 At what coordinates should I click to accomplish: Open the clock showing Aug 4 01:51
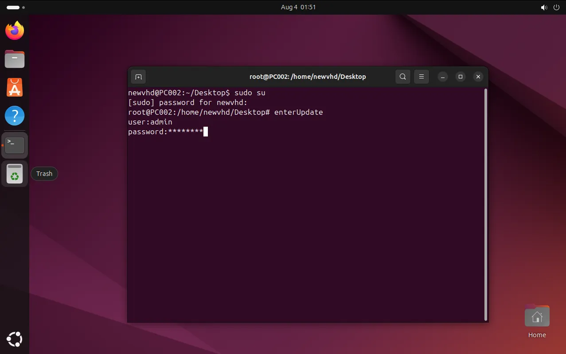pos(298,7)
